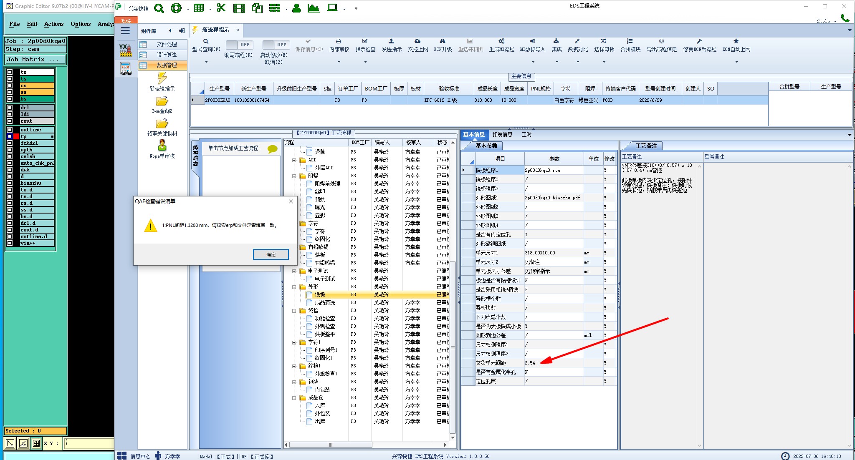855x460 pixels.
Task: Open the Actions menu
Action: (54, 24)
